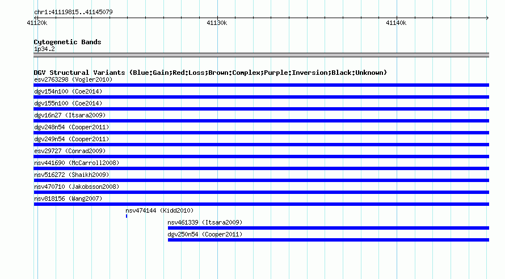
Task: Click the nsv461339 blue gain bar
Action: tap(329, 228)
